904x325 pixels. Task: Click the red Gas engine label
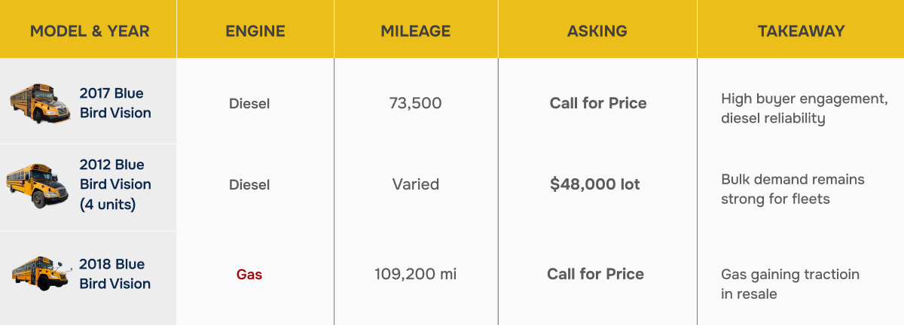[x=249, y=275]
